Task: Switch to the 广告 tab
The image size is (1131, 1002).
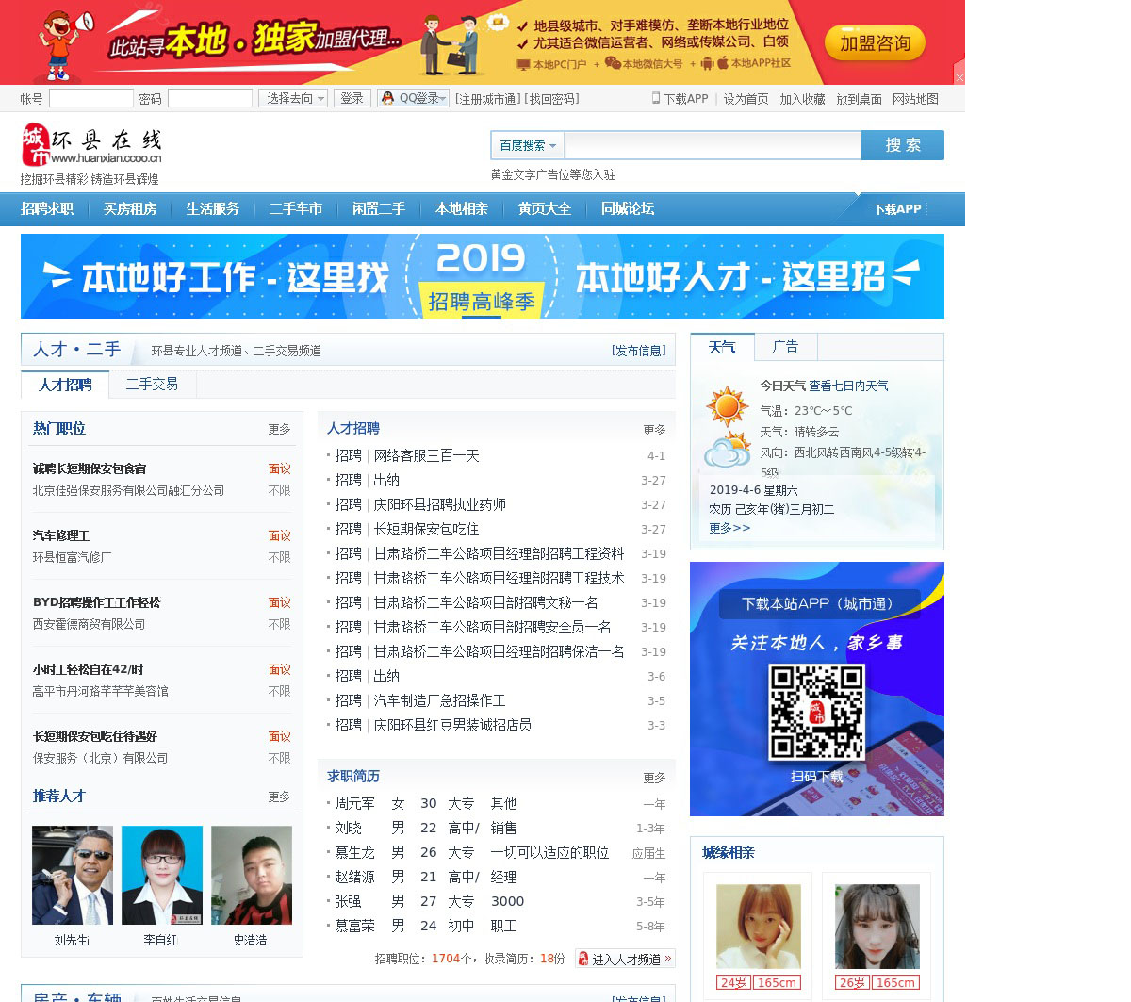Action: tap(785, 347)
